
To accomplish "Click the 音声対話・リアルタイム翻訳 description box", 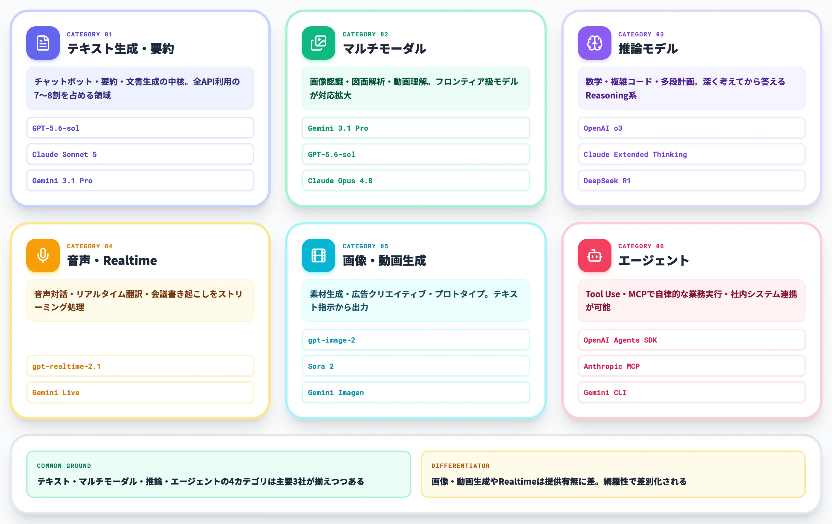I will 140,300.
